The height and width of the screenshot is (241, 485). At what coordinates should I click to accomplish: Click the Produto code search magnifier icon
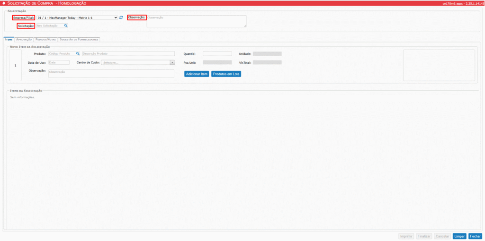(x=78, y=54)
